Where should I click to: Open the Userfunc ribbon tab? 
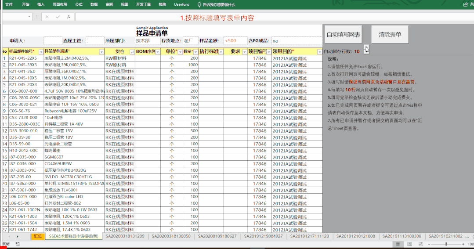coord(182,4)
